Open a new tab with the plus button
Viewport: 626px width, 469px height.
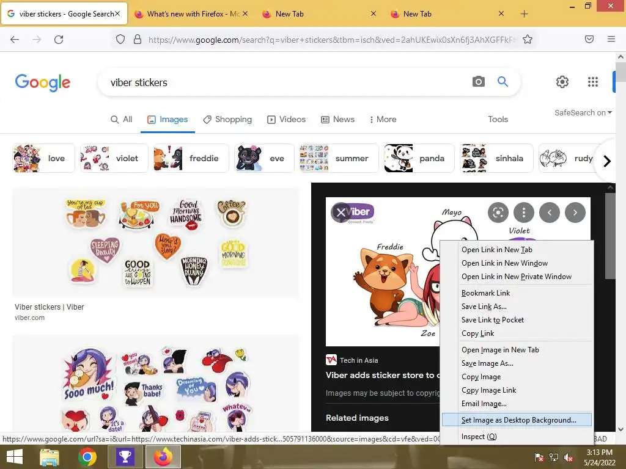pyautogui.click(x=524, y=14)
